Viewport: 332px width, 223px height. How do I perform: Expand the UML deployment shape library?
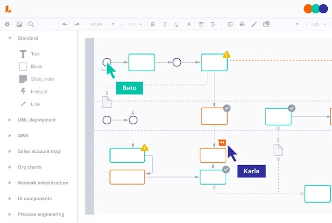point(37,120)
